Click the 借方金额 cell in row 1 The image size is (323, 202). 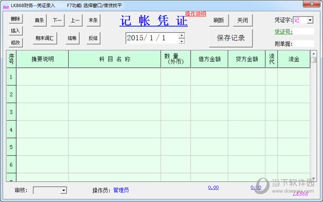tap(209, 76)
